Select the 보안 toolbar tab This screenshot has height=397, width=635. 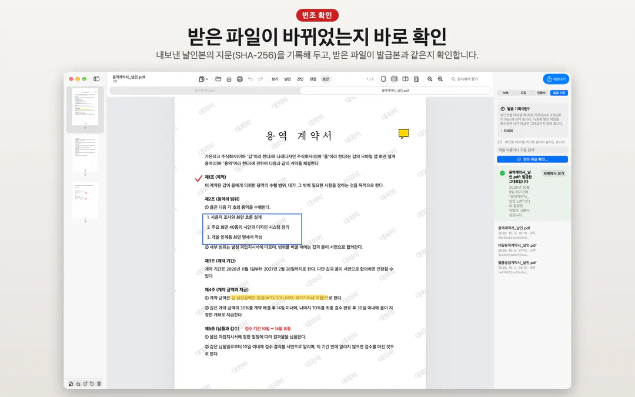pyautogui.click(x=326, y=79)
